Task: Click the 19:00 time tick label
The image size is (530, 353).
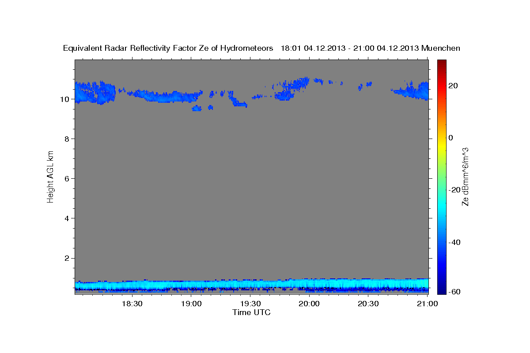Action: pos(191,304)
